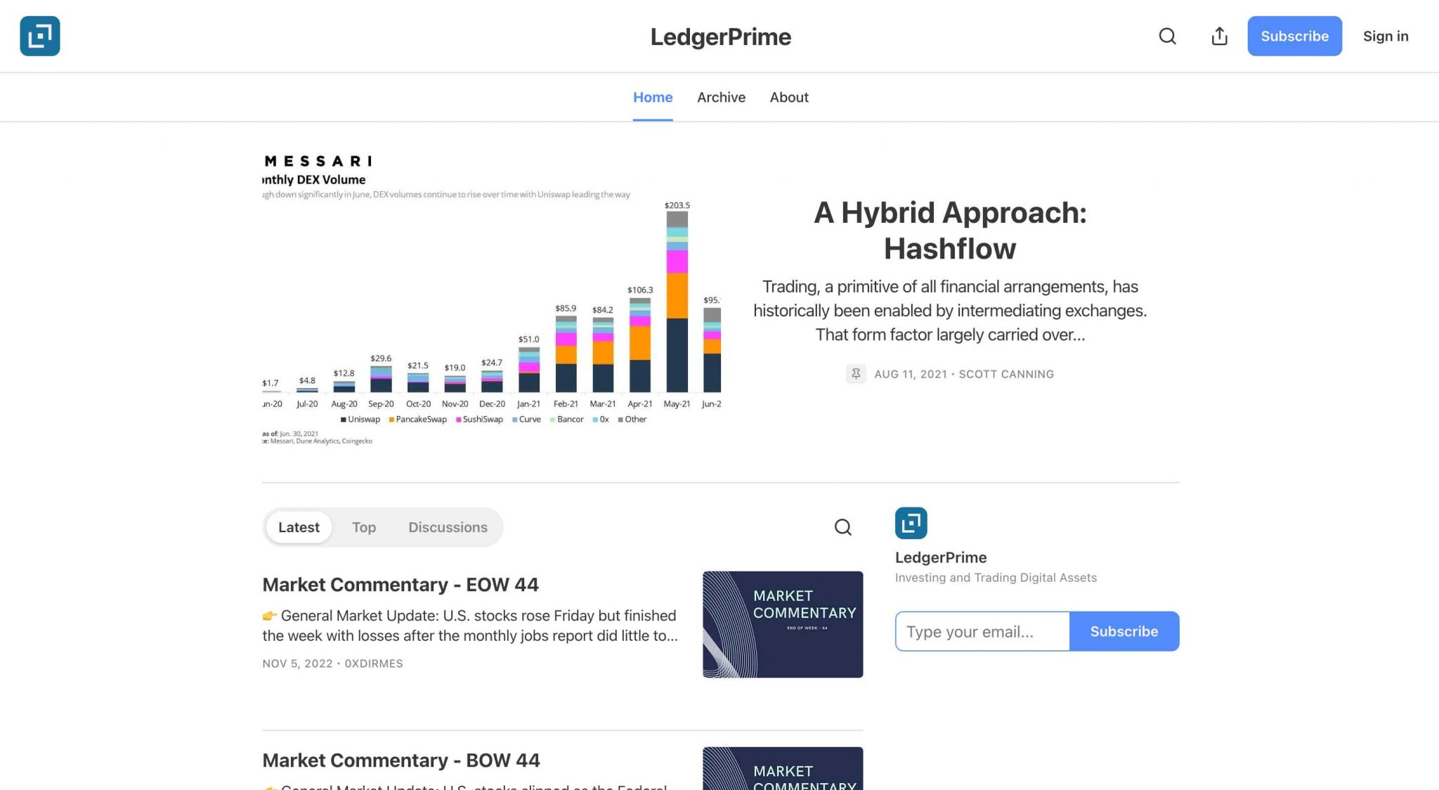
Task: Open the search icon in the header
Action: coord(1167,36)
